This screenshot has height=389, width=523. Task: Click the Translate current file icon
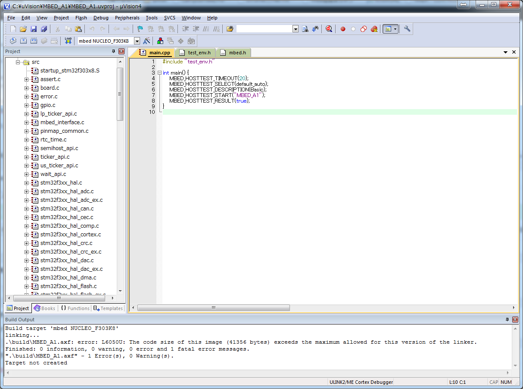click(13, 41)
